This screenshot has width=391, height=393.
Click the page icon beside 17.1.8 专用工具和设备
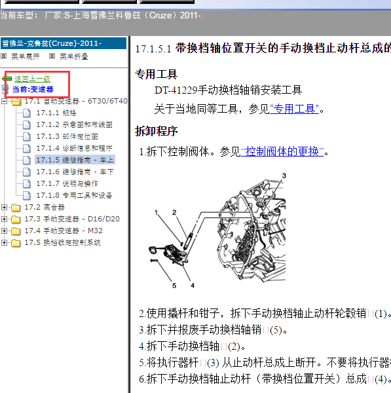(x=27, y=195)
